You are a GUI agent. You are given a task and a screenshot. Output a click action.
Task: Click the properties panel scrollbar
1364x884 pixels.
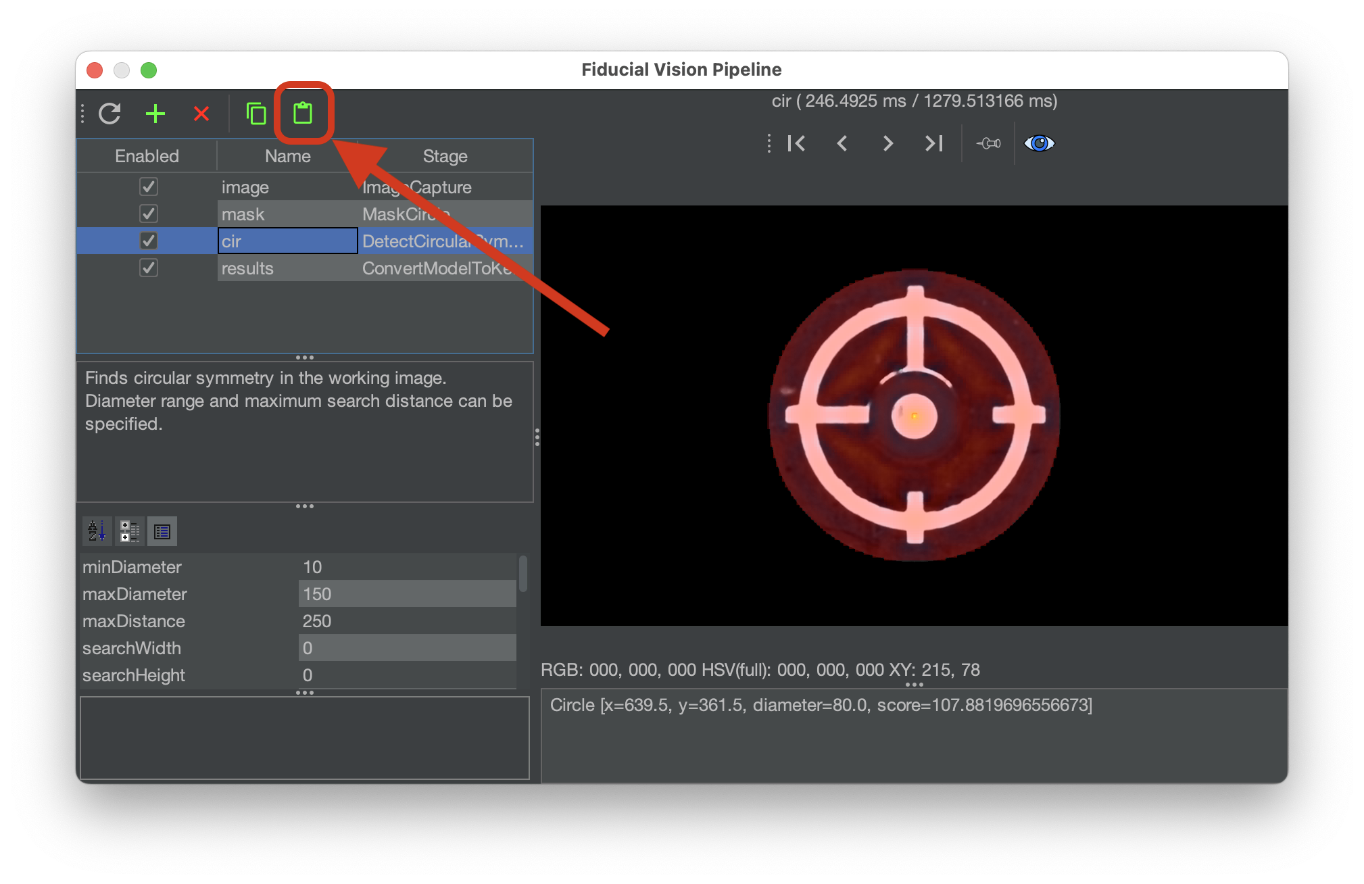(x=522, y=574)
